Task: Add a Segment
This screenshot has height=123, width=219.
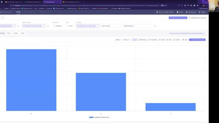Action: [x=58, y=26]
